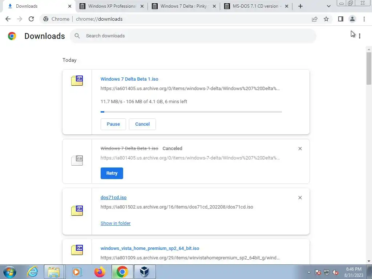Click the Chrome logo beside Downloads title
This screenshot has width=372, height=279.
[x=12, y=36]
